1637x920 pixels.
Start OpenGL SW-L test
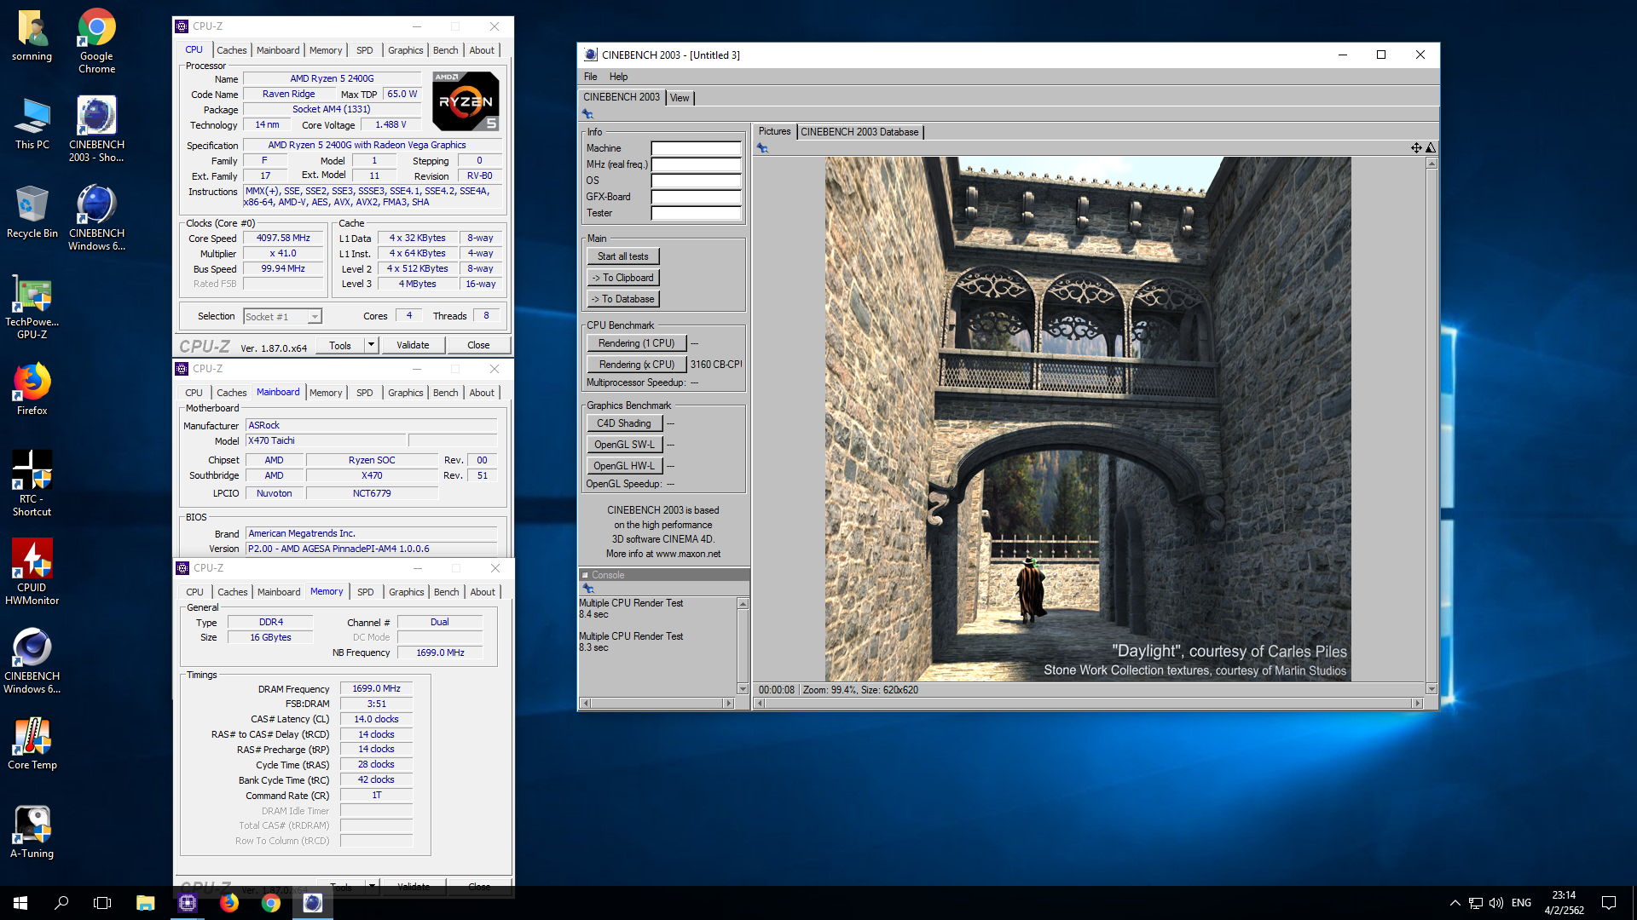pos(623,445)
